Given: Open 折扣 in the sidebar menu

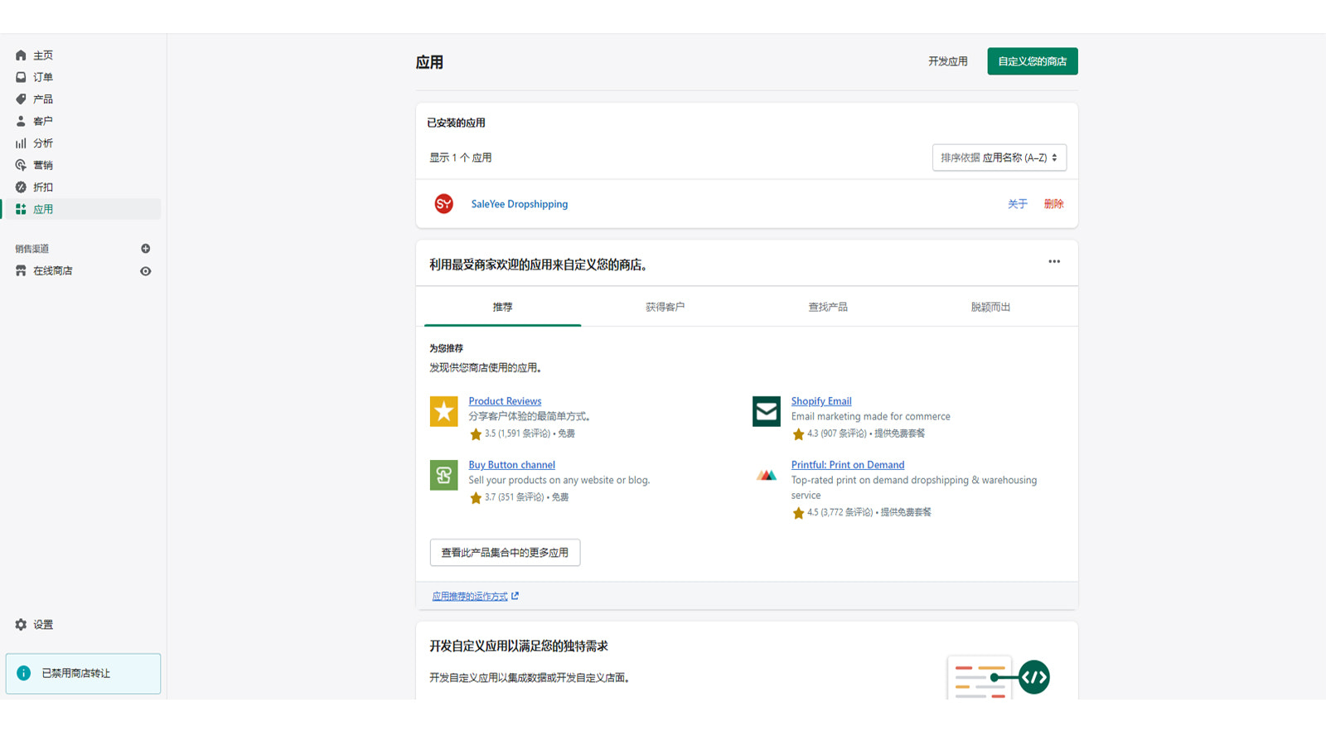Looking at the screenshot, I should (43, 187).
